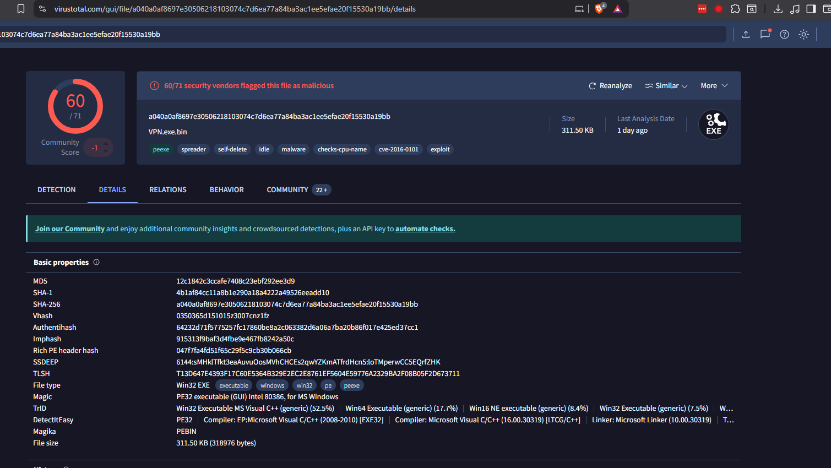Open the help question mark icon
831x468 pixels.
(x=784, y=34)
